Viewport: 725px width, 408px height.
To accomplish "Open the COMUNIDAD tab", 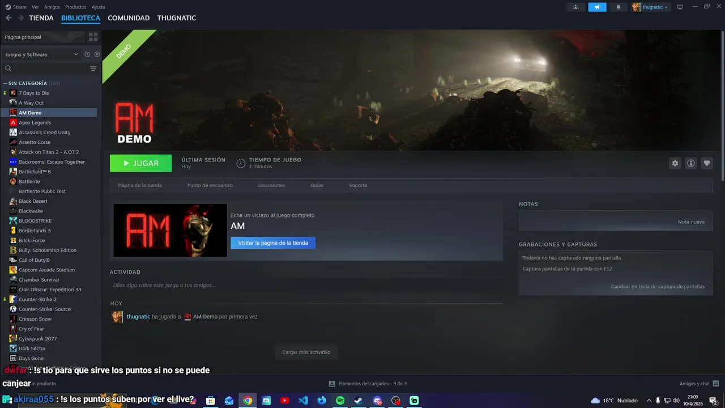I will click(129, 18).
